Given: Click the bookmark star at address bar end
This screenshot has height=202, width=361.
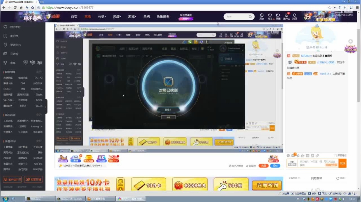Looking at the screenshot, I should click(x=330, y=8).
